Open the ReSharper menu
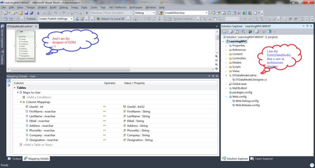The height and width of the screenshot is (168, 315). pos(136,7)
